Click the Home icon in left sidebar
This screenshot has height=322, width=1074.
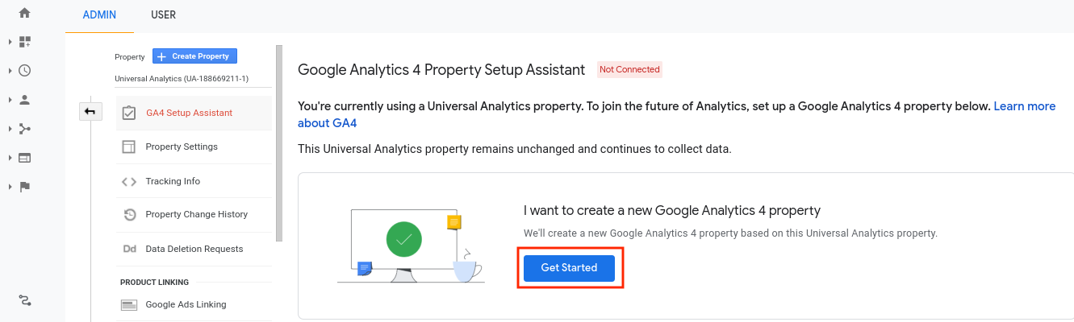tap(24, 13)
